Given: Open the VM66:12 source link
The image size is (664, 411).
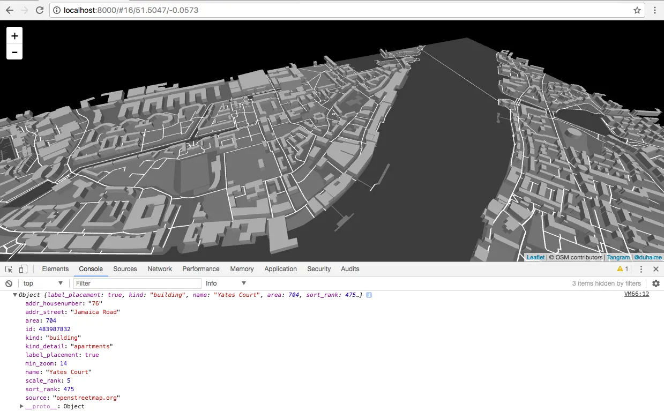Looking at the screenshot, I should (x=637, y=294).
